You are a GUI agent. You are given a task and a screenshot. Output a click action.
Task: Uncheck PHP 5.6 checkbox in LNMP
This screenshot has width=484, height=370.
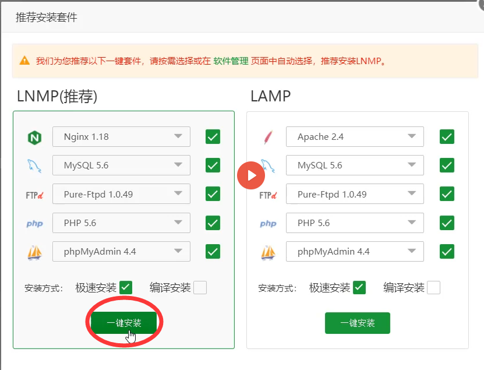coord(213,223)
